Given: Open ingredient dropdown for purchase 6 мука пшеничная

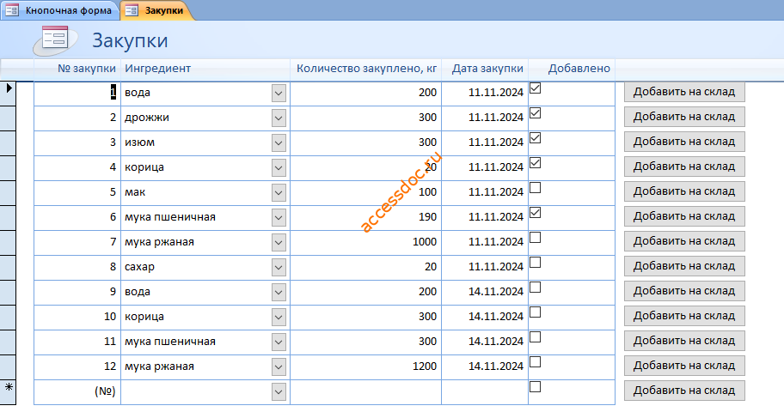Looking at the screenshot, I should 279,218.
